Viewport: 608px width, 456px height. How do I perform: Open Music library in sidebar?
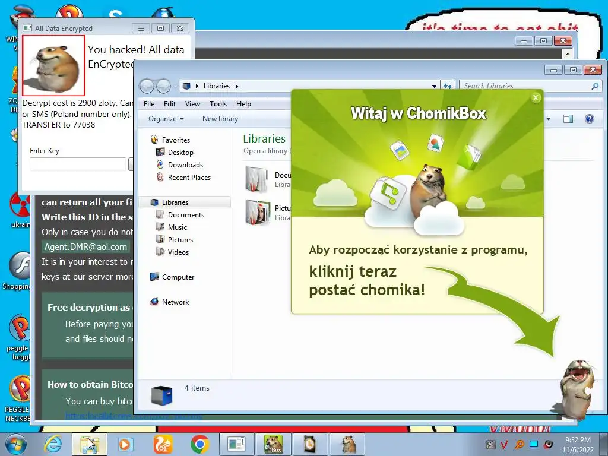click(177, 227)
